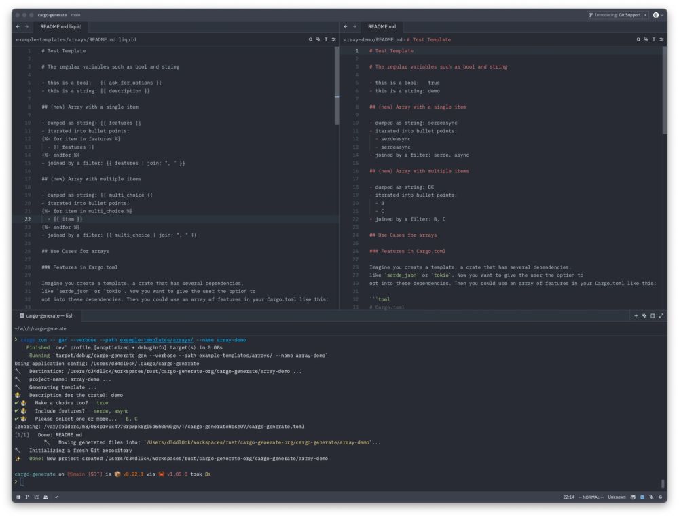Click example-templates/arrays/README.md.liquid breadcrumb
Image resolution: width=679 pixels, height=517 pixels.
(76, 39)
